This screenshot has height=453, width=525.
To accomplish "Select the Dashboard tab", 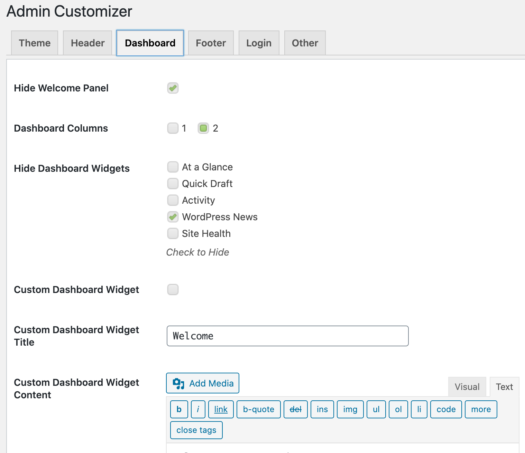I will click(150, 43).
